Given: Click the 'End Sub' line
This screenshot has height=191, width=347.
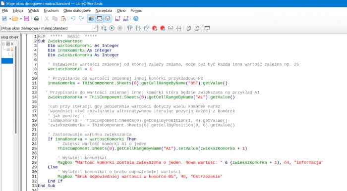Looking at the screenshot, I should click(47, 186).
